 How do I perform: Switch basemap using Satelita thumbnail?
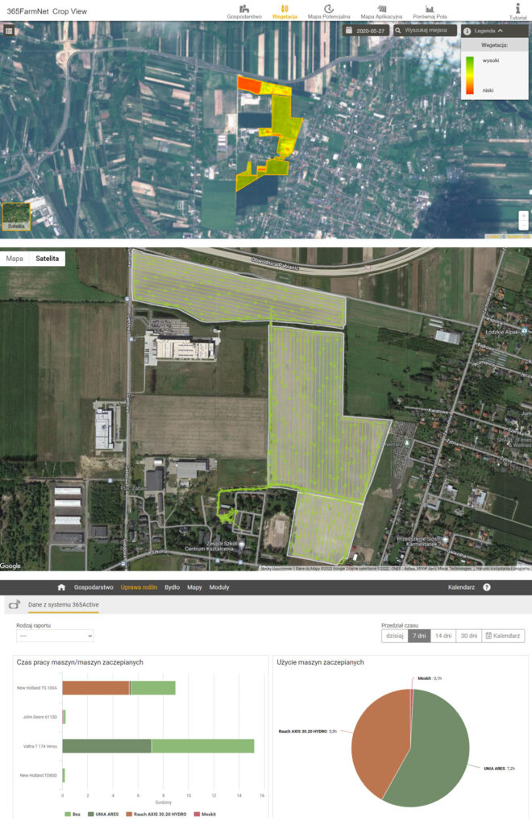[x=16, y=216]
